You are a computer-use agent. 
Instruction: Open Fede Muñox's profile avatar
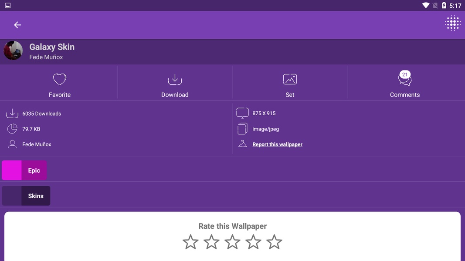click(x=13, y=50)
